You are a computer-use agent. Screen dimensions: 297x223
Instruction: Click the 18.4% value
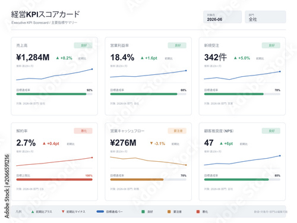click(122, 58)
